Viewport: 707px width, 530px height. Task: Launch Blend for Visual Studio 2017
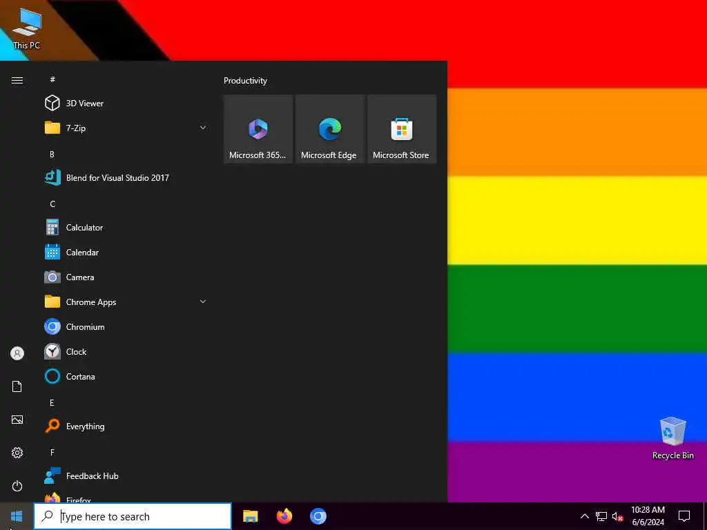126,177
